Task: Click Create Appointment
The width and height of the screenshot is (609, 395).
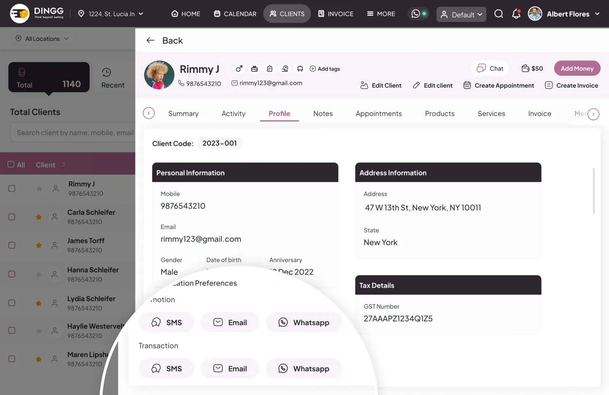Action: pos(499,86)
